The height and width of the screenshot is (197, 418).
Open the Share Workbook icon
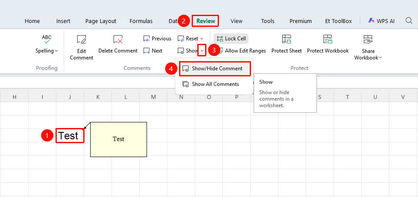[x=368, y=39]
